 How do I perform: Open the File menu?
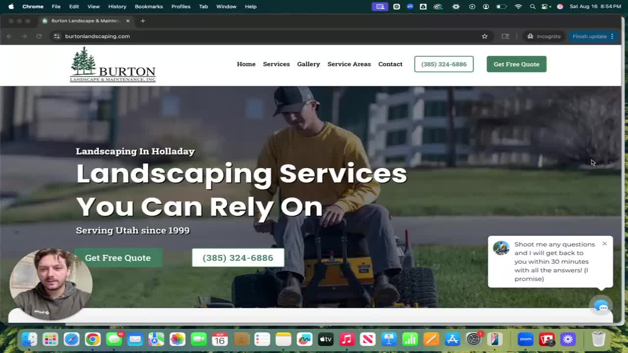click(x=56, y=6)
